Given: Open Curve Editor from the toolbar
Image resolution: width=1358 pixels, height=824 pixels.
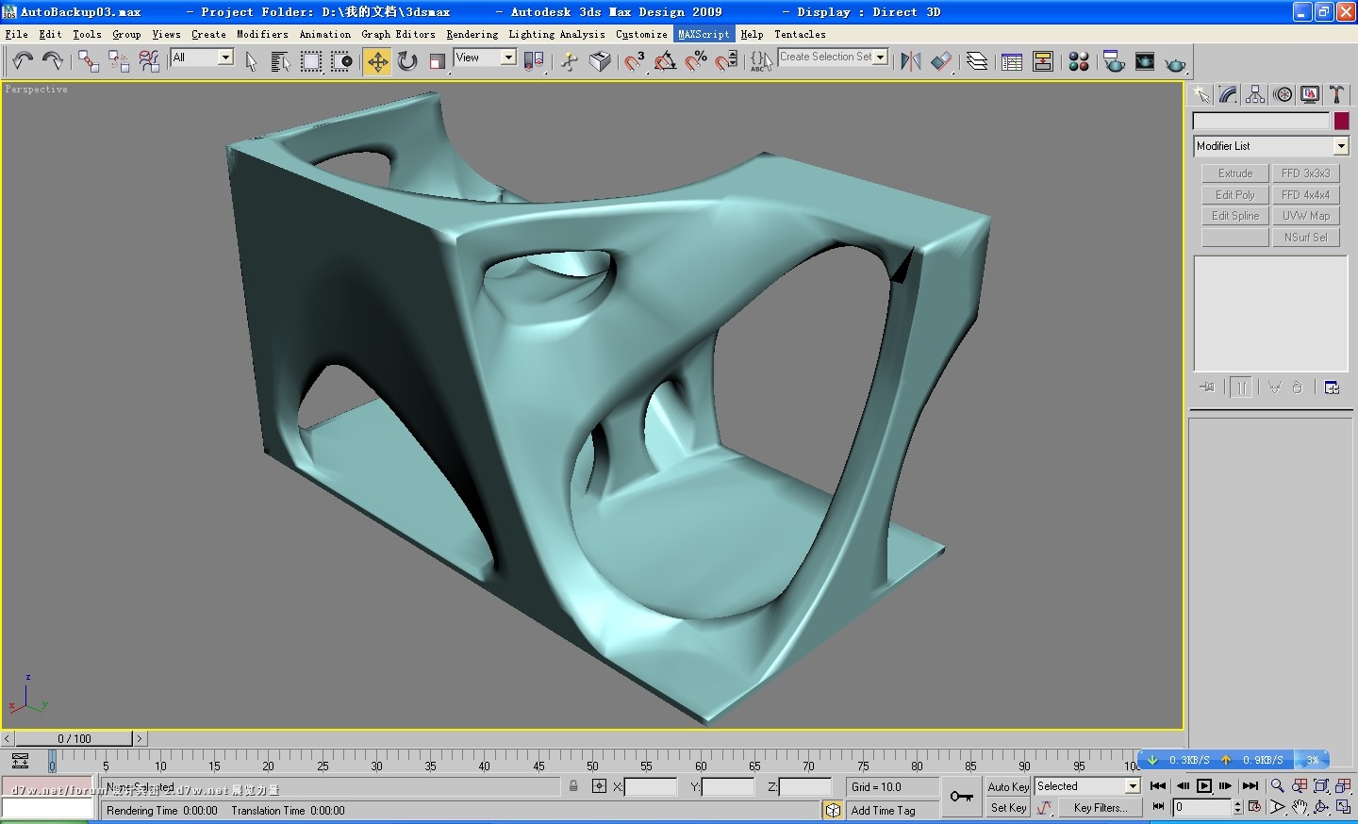Looking at the screenshot, I should [x=1012, y=61].
